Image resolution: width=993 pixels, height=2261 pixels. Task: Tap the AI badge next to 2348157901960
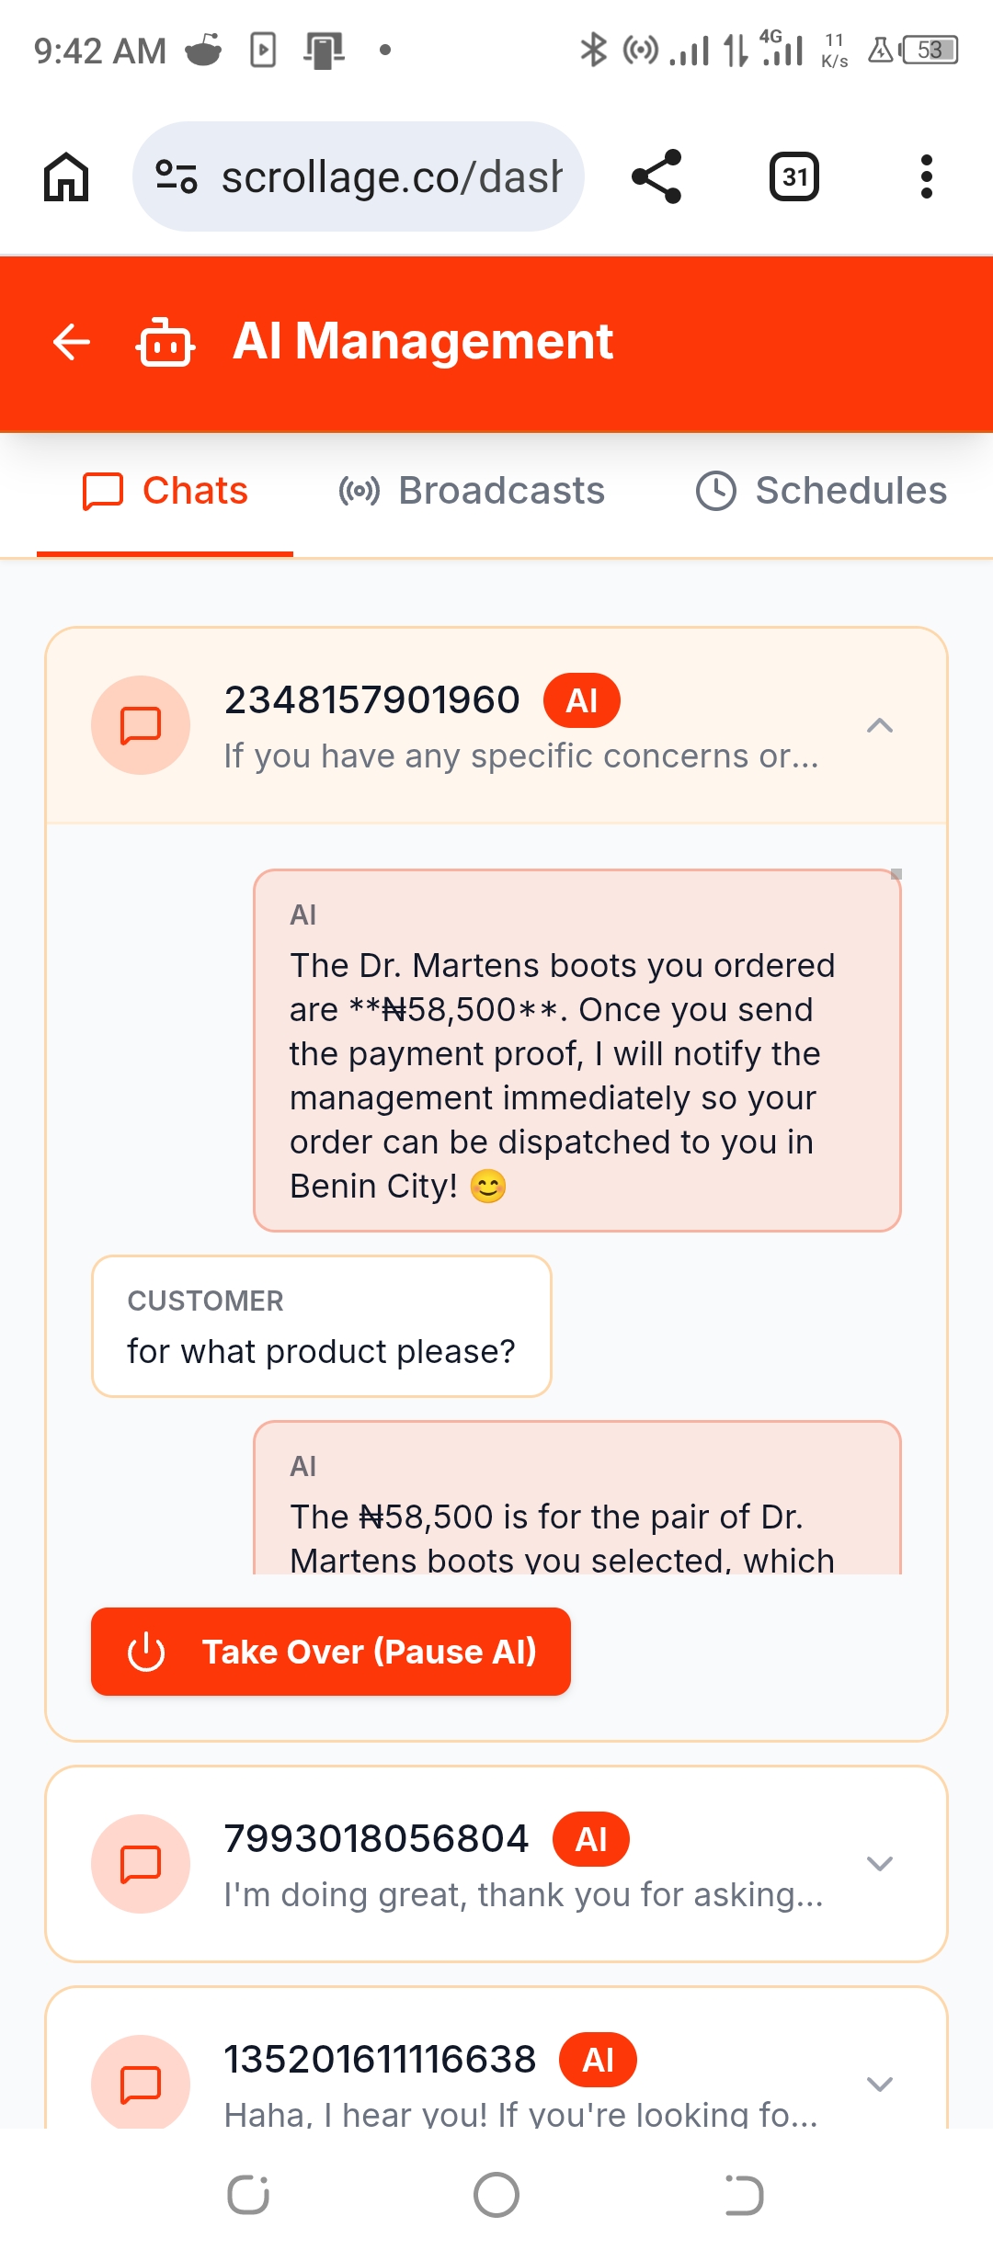coord(581,700)
